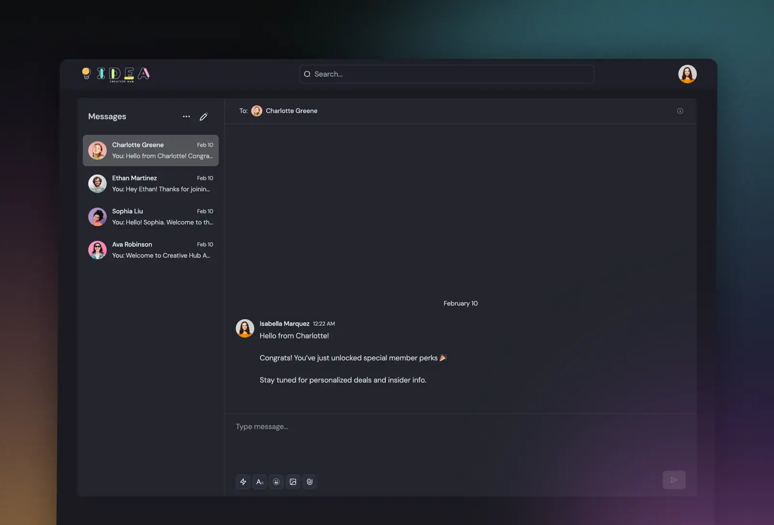Screen dimensions: 774x525
Task: Open text formatting Aa icon
Action: pyautogui.click(x=260, y=481)
